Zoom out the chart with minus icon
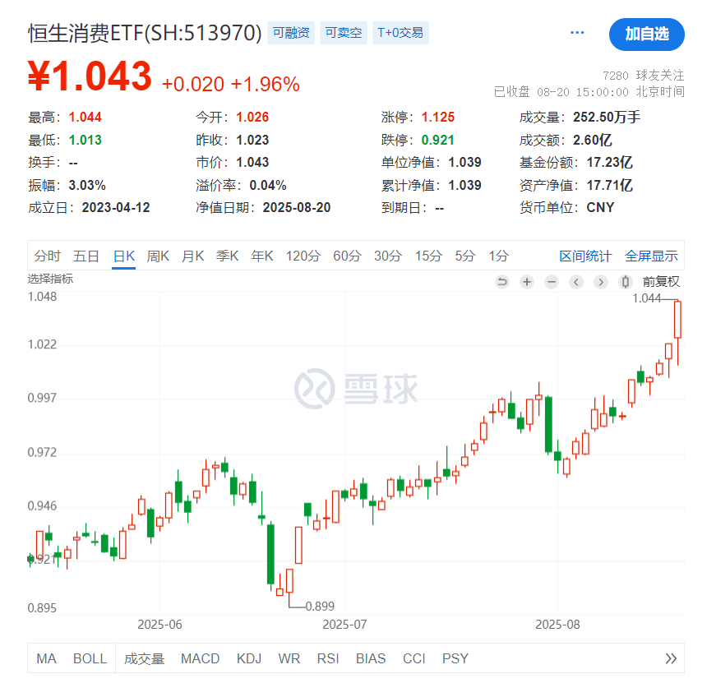707x683 pixels. click(552, 282)
